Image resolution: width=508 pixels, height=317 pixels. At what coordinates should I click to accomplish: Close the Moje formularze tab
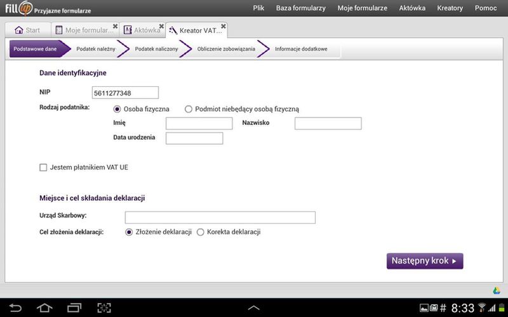pos(116,26)
